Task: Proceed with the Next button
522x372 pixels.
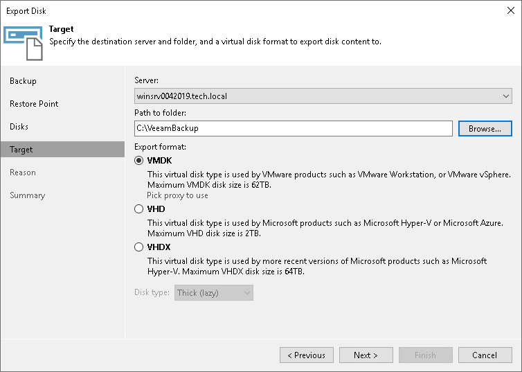Action: tap(366, 355)
